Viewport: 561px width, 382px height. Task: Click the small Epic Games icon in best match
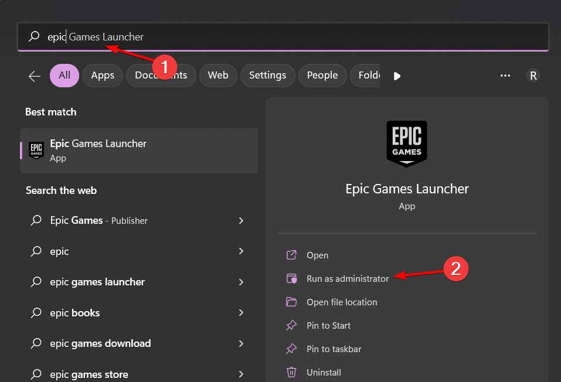[36, 150]
